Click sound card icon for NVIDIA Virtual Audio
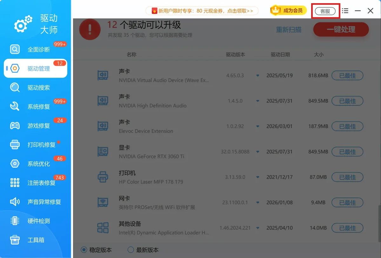The image size is (381, 258). [x=103, y=76]
